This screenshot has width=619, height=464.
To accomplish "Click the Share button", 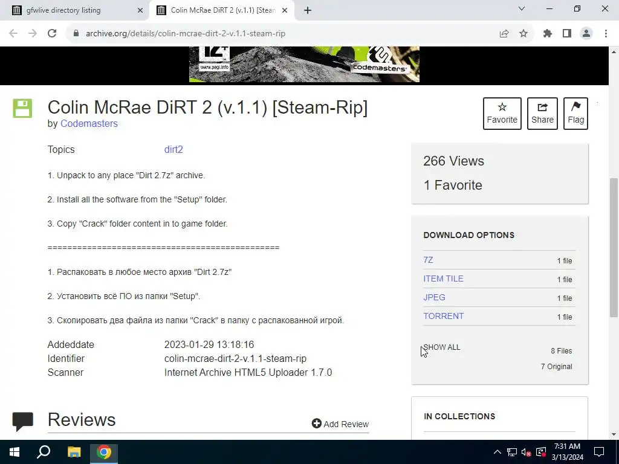I will point(542,114).
